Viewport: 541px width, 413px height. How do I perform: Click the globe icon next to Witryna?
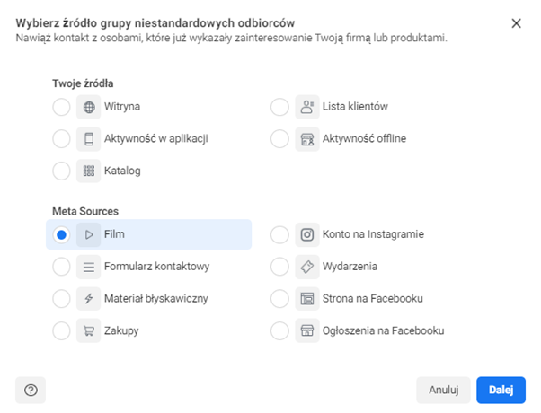89,107
